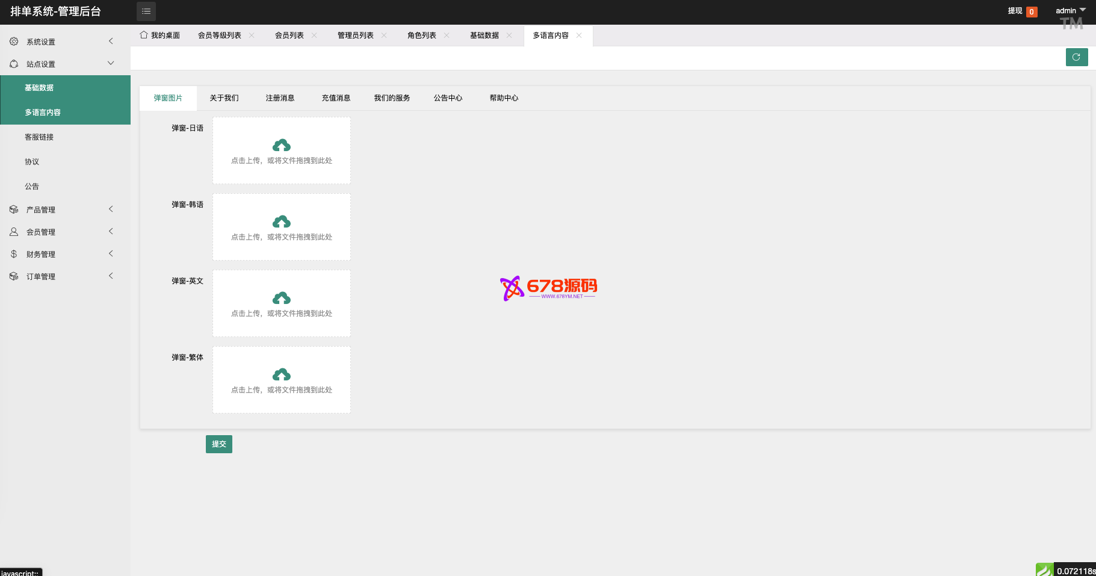
Task: Click upload cloud icon for 弹窗-英文
Action: 282,299
